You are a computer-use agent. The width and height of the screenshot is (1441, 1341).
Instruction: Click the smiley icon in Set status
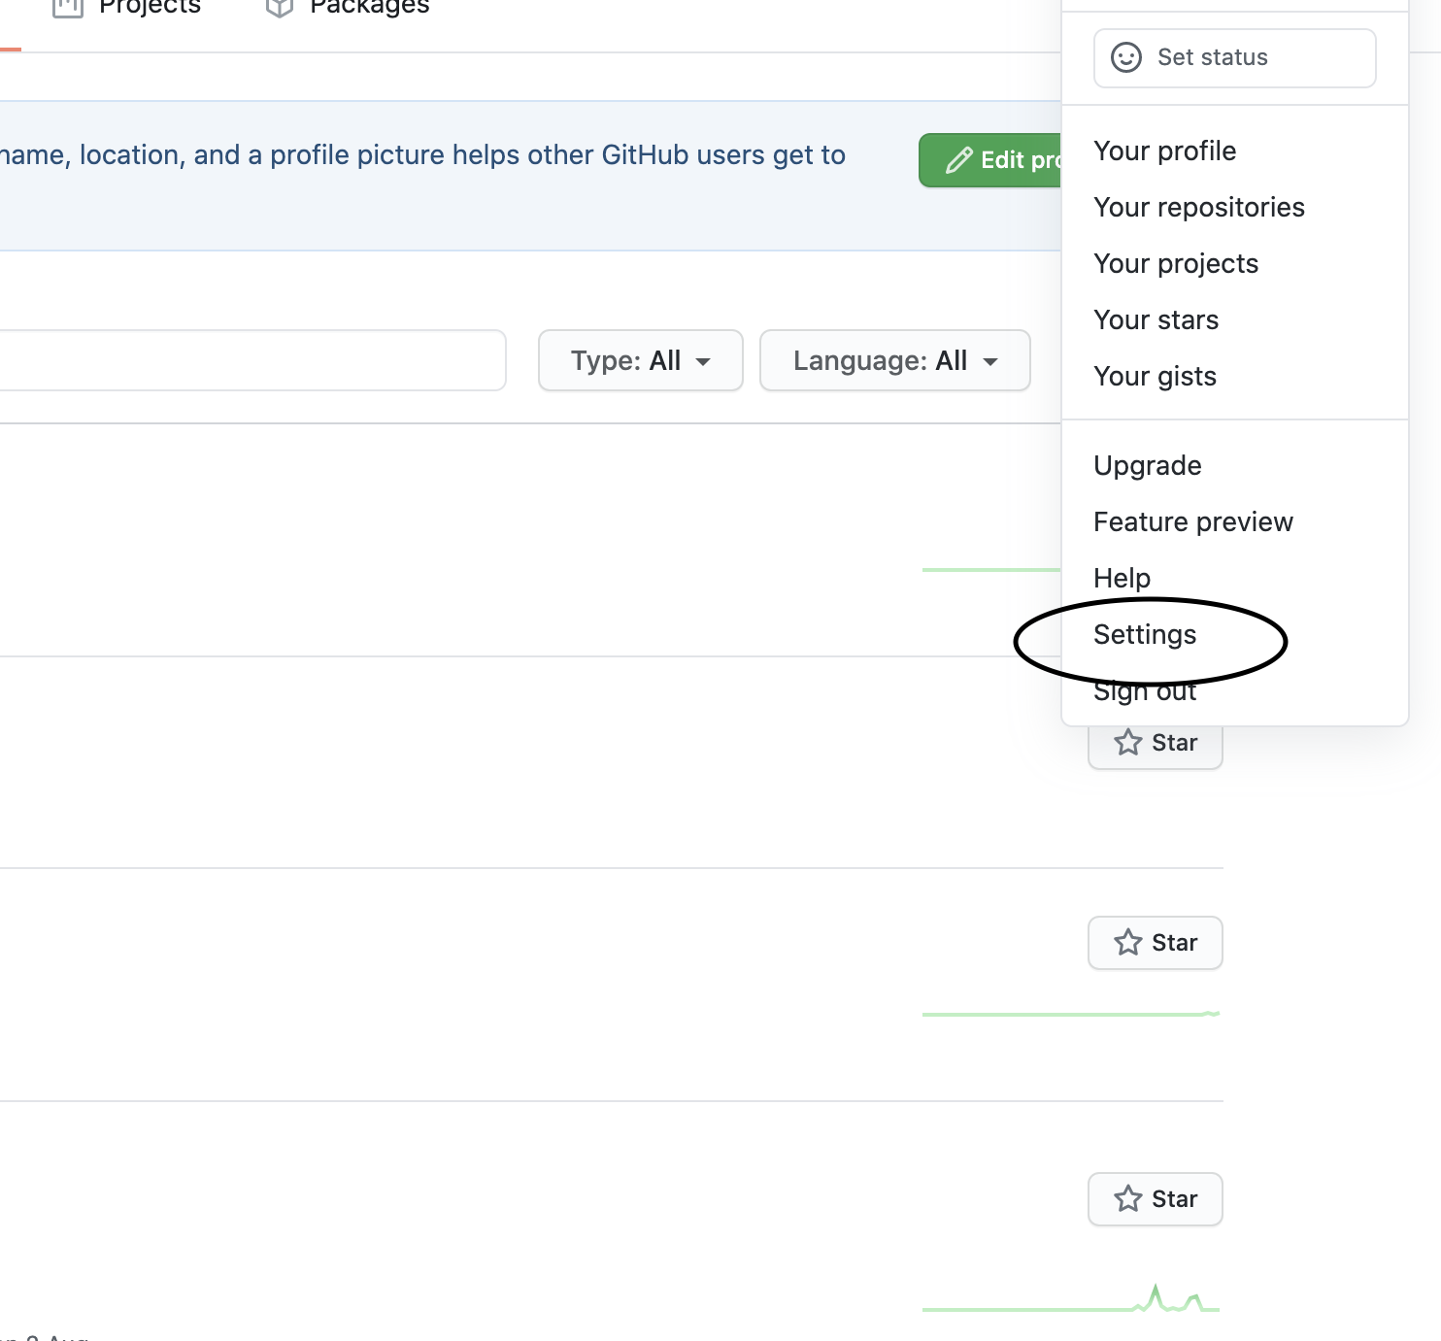point(1125,58)
